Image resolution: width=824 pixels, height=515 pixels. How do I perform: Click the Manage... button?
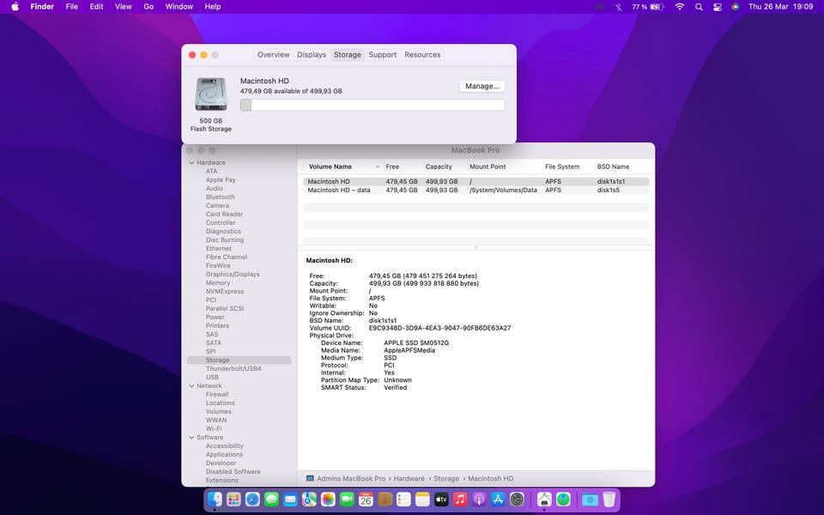point(482,86)
